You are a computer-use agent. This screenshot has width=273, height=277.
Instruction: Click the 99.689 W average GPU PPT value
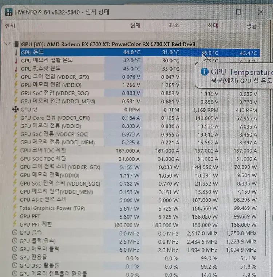tap(245, 217)
